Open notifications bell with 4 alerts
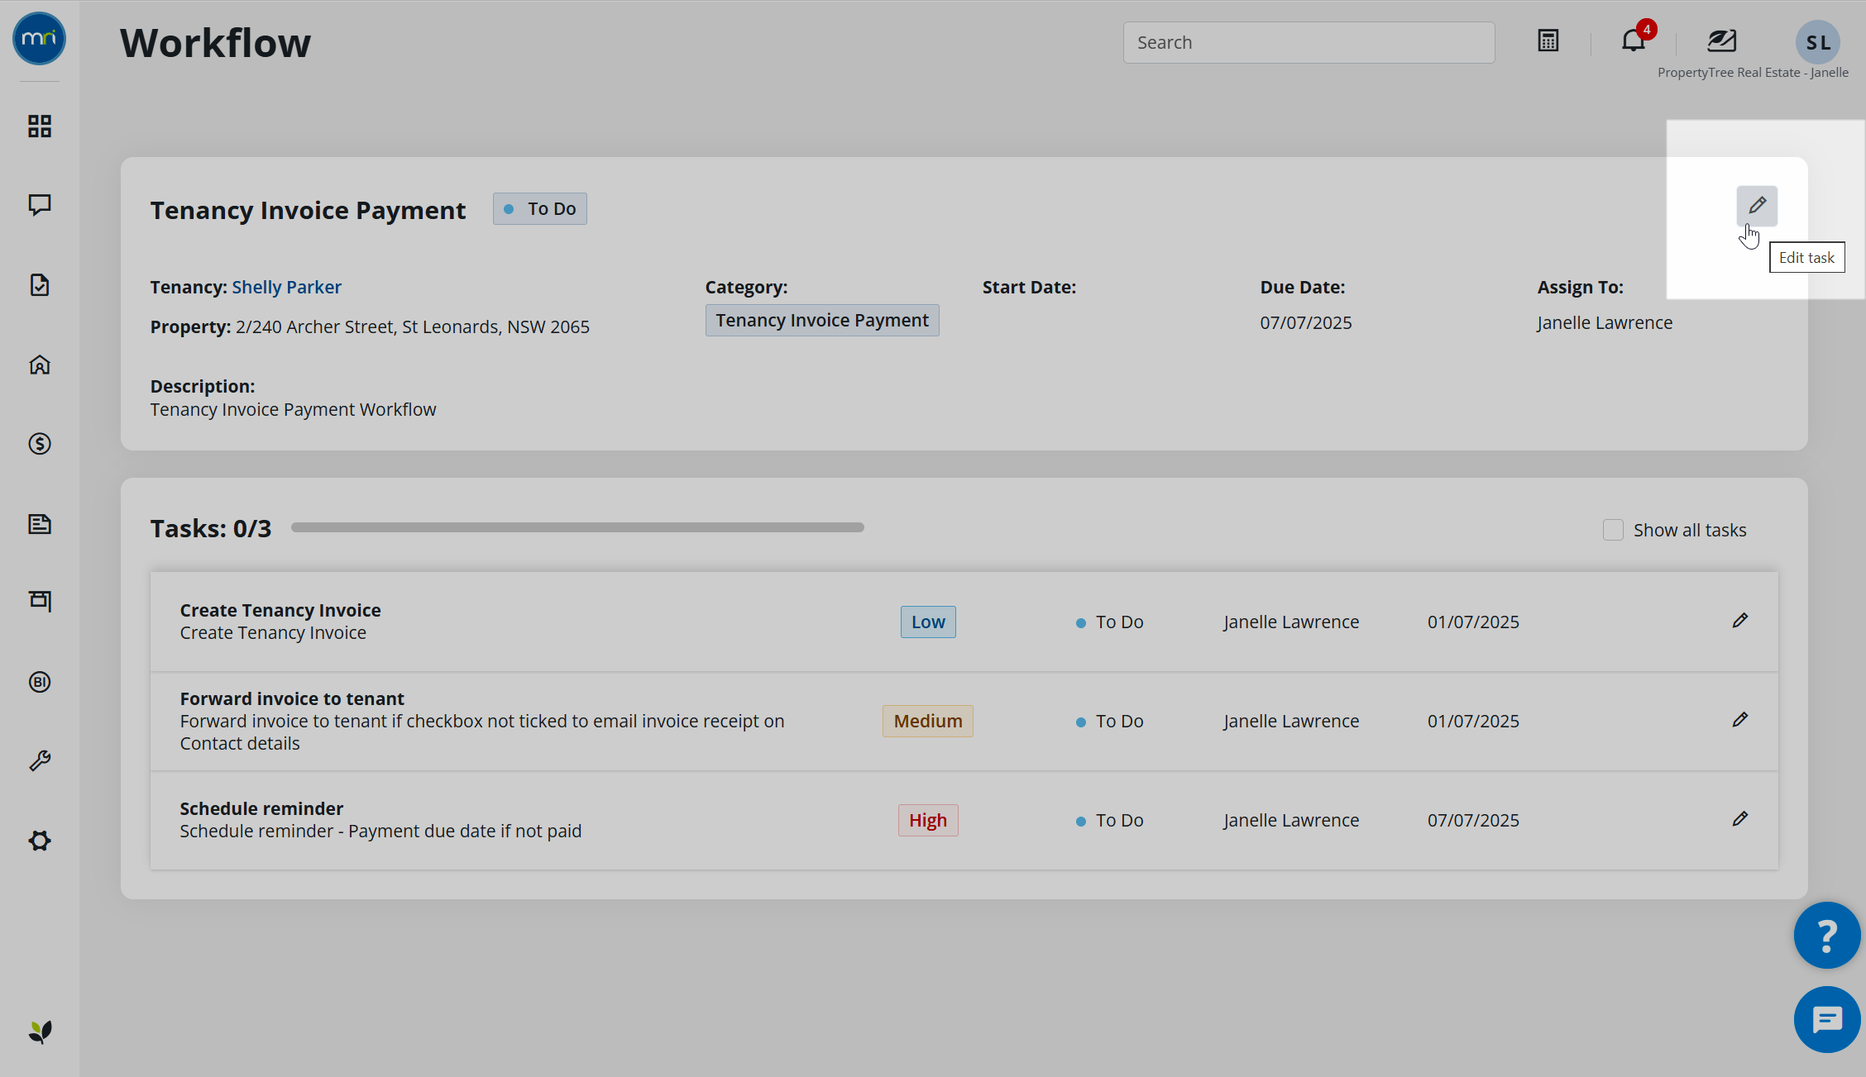The height and width of the screenshot is (1077, 1866). (1634, 40)
